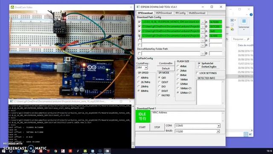
Task: Switch to the SPIDownload tab
Action: (145, 13)
